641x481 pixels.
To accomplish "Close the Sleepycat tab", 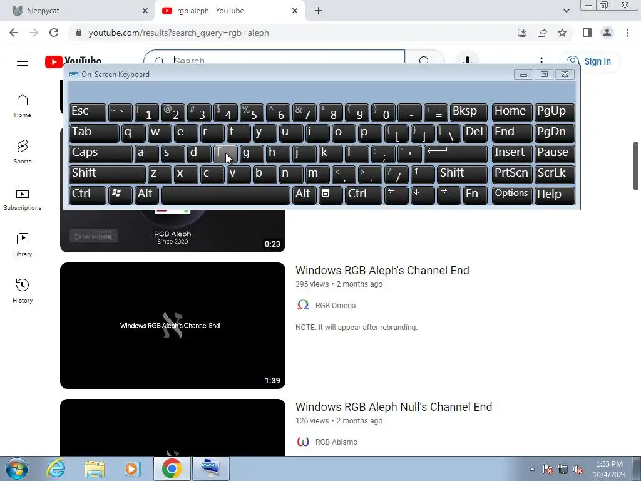I will [145, 11].
